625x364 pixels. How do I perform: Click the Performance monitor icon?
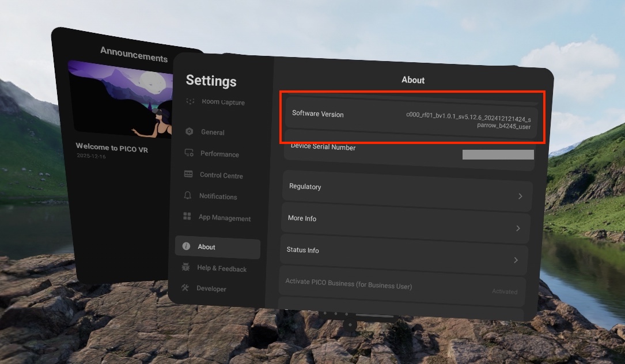click(x=189, y=153)
